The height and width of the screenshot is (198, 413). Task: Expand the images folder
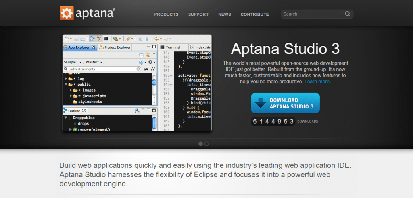tap(71, 90)
